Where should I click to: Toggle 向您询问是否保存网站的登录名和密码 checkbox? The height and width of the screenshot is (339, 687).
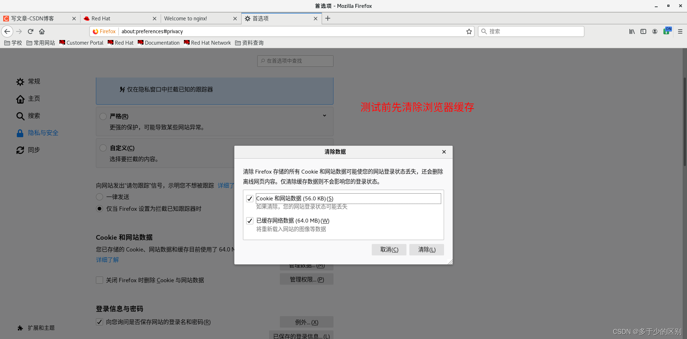[x=99, y=322]
